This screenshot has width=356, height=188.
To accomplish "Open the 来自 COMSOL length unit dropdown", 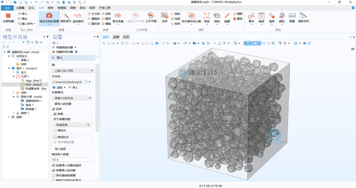I will pos(72,98).
